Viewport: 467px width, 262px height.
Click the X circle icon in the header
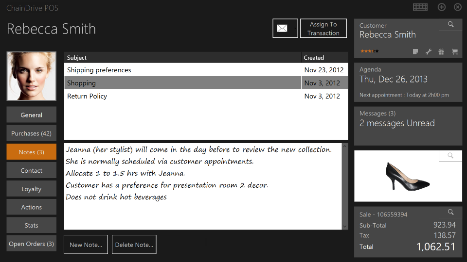click(457, 7)
